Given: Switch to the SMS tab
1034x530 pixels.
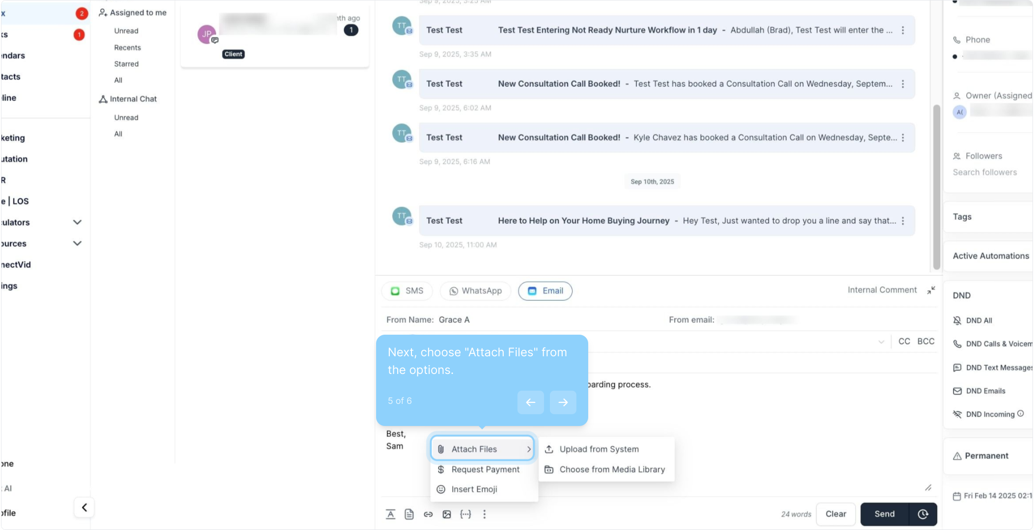Looking at the screenshot, I should (x=407, y=291).
